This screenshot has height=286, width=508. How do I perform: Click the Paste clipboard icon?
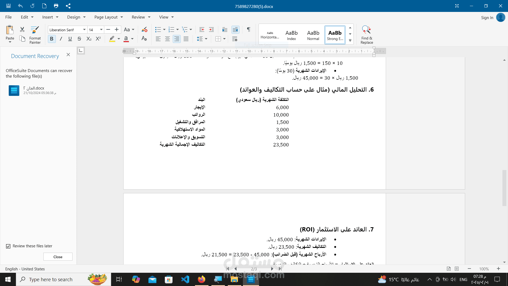point(10,30)
